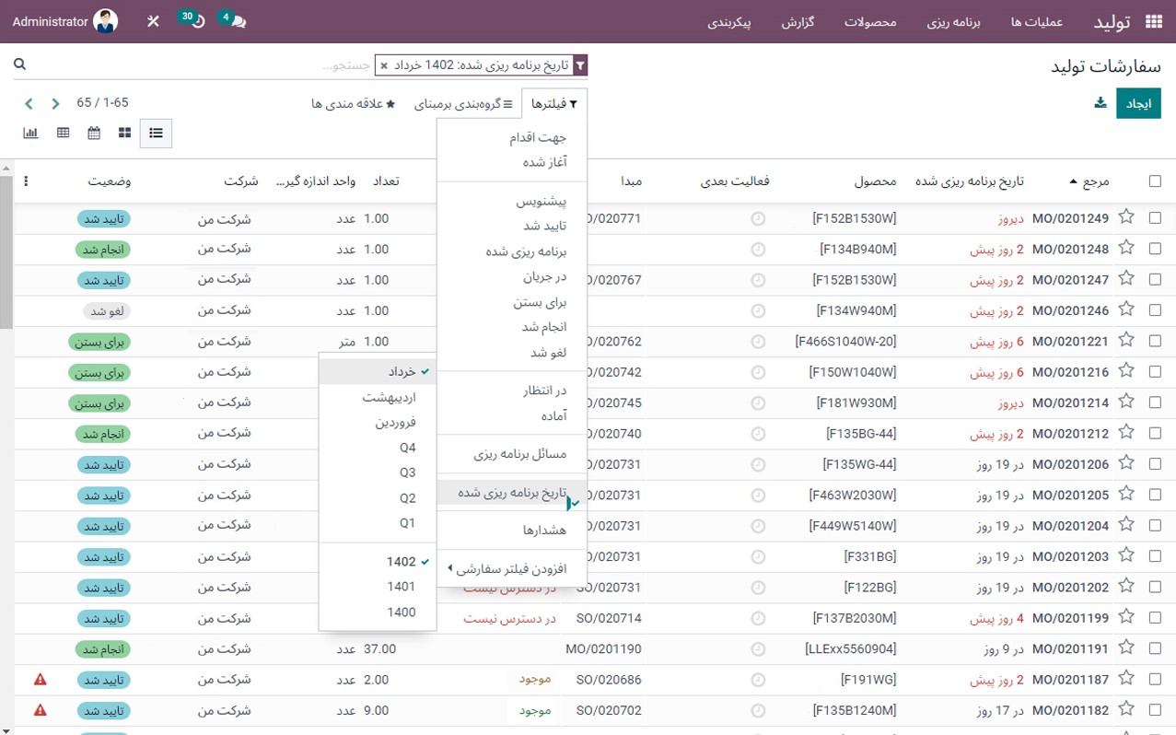Open the محصولات menu
This screenshot has width=1176, height=735.
tap(868, 22)
